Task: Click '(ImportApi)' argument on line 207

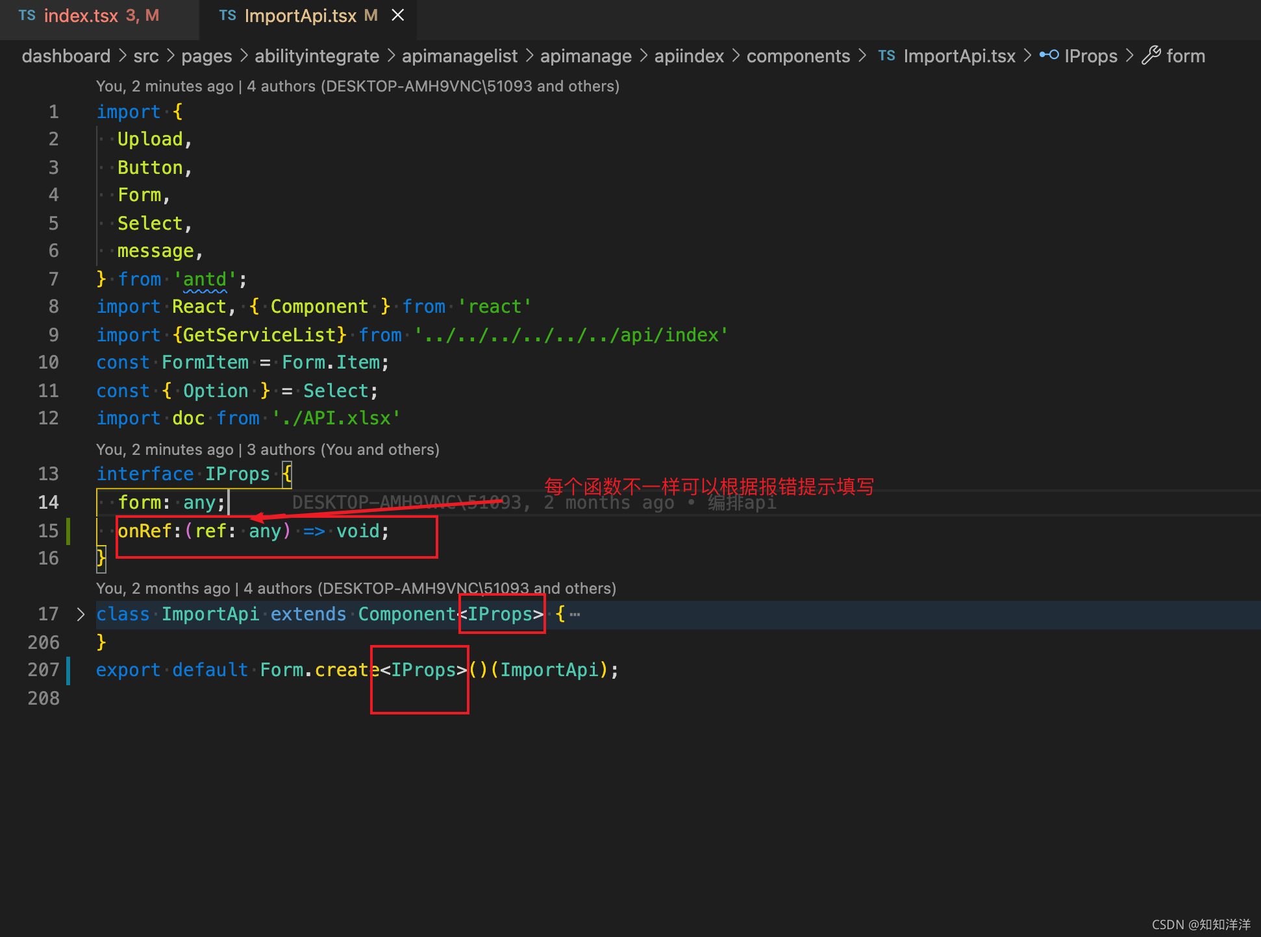Action: (x=549, y=670)
